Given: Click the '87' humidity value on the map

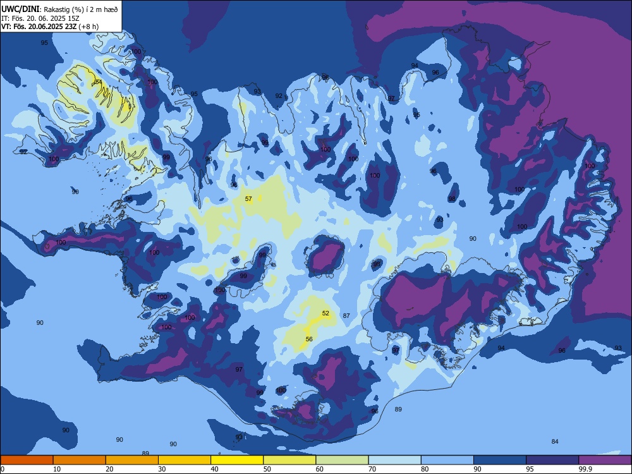Looking at the screenshot, I should tap(346, 315).
